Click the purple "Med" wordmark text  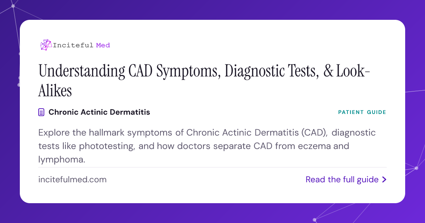point(103,45)
